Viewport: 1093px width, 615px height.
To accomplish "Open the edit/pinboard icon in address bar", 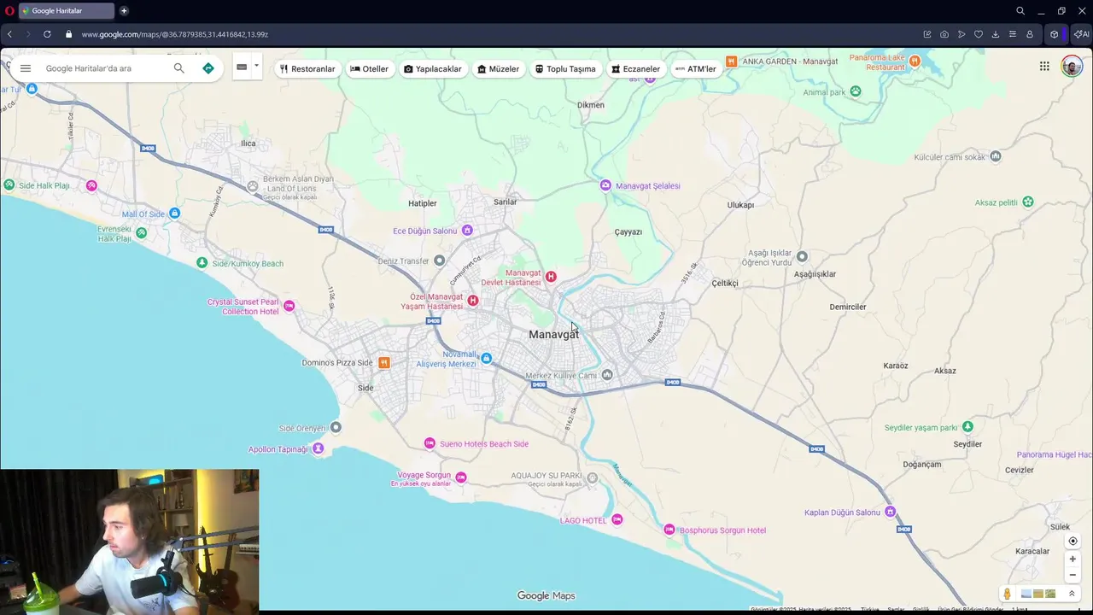I will (927, 34).
